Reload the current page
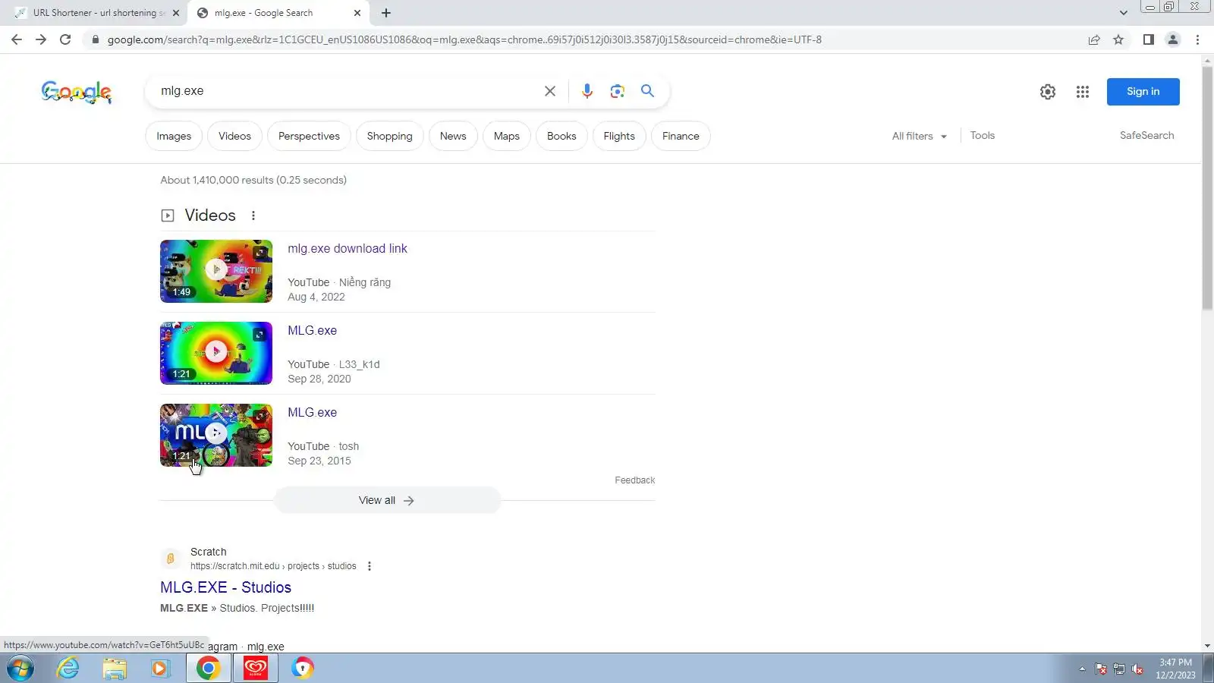 [x=65, y=39]
